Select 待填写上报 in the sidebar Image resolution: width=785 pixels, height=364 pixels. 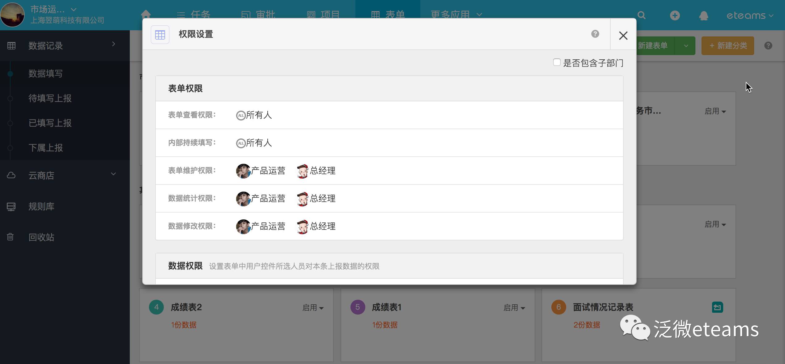(x=50, y=98)
